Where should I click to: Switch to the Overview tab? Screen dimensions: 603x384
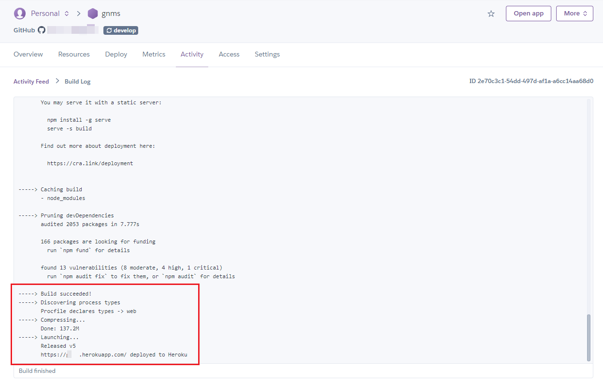click(x=28, y=54)
